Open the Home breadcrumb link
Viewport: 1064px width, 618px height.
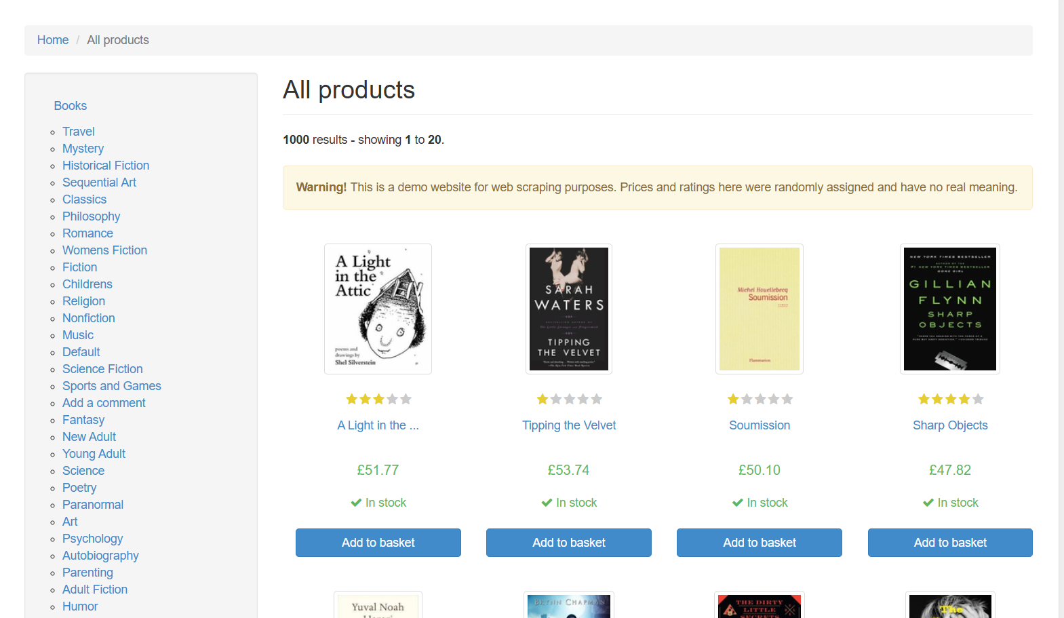point(53,40)
